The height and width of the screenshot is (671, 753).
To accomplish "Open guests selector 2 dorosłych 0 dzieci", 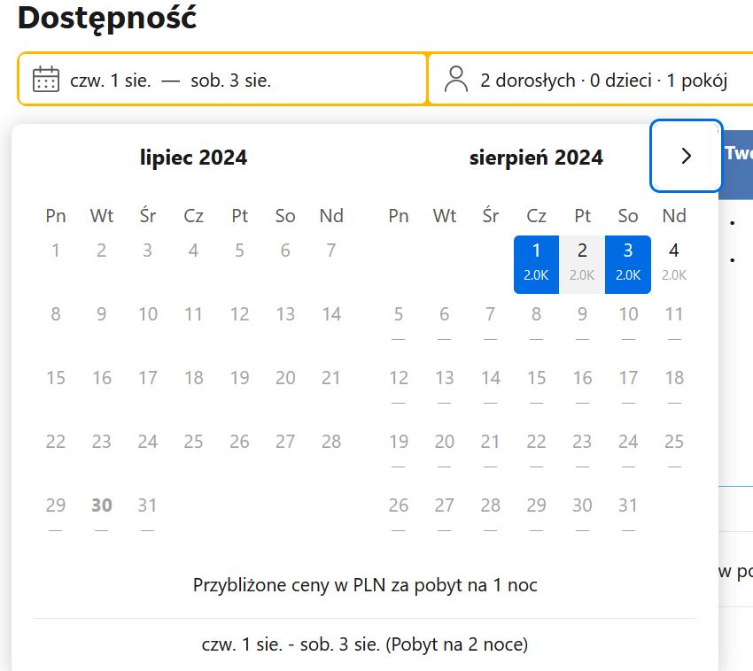I will [591, 79].
